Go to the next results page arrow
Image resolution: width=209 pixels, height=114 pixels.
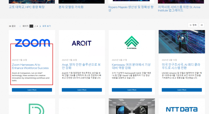(40, 26)
